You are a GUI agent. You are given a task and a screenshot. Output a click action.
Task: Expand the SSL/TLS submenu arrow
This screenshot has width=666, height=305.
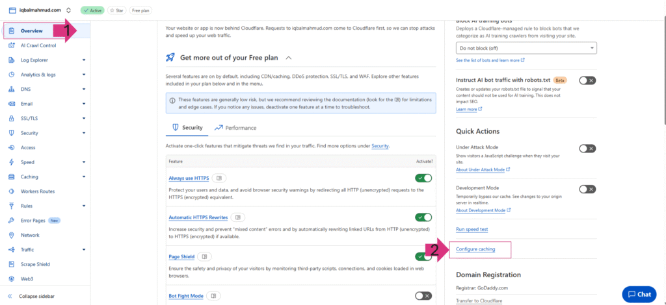[84, 119]
